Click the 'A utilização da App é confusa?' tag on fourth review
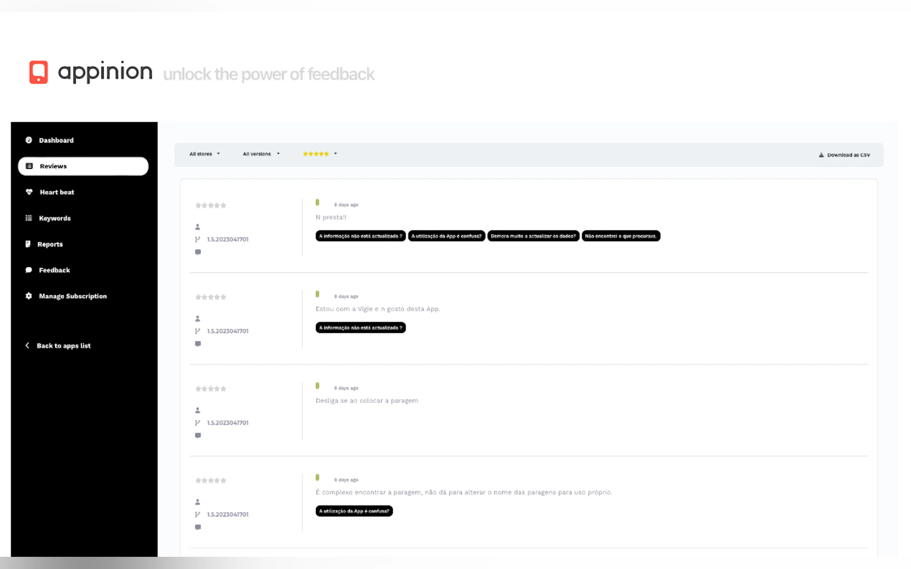 coord(354,511)
